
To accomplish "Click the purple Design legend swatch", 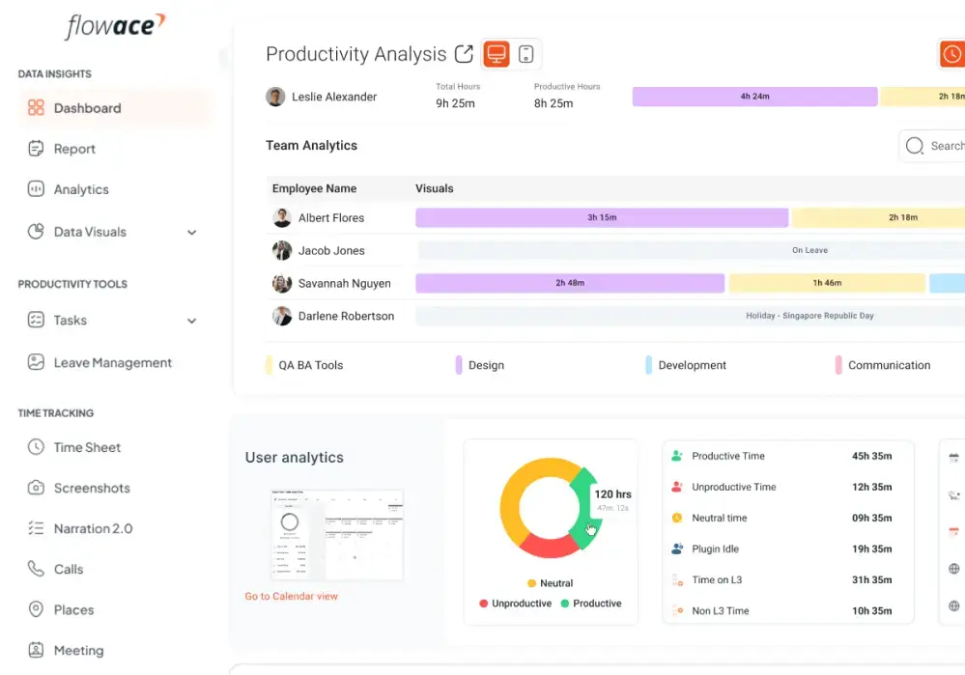I will [459, 365].
